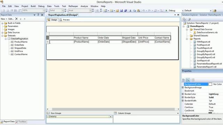Screen dimensions: 223x125
Task: Click the design surface horizontal scrollbar
Action: 113,109
